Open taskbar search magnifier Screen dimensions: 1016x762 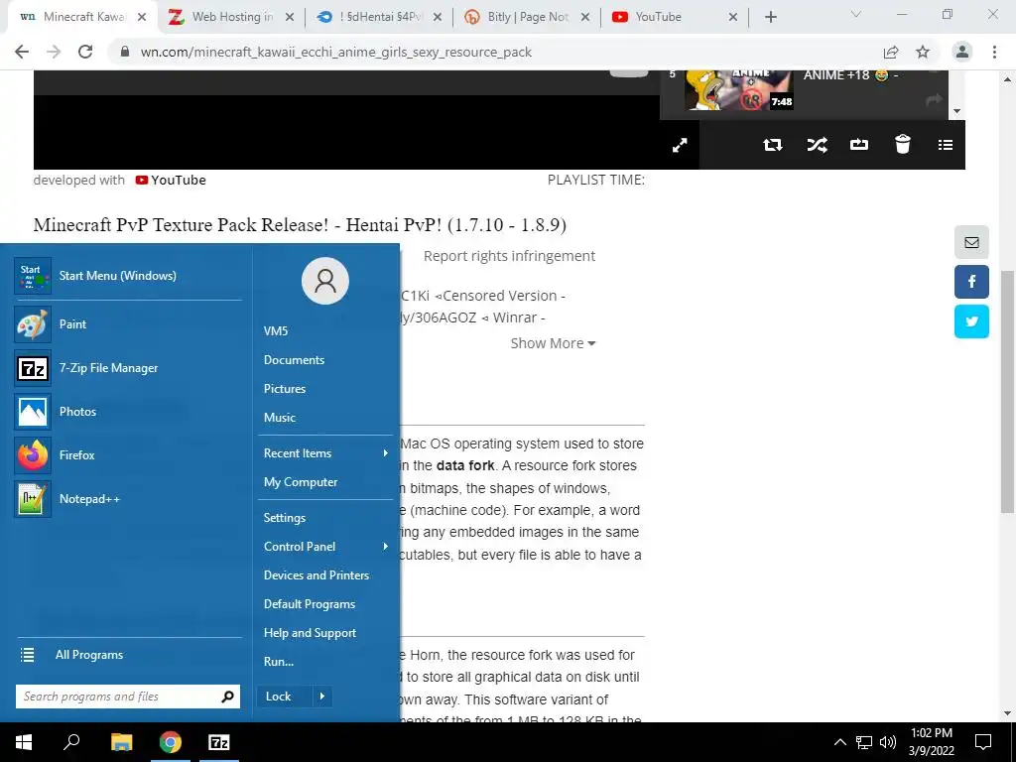71,742
